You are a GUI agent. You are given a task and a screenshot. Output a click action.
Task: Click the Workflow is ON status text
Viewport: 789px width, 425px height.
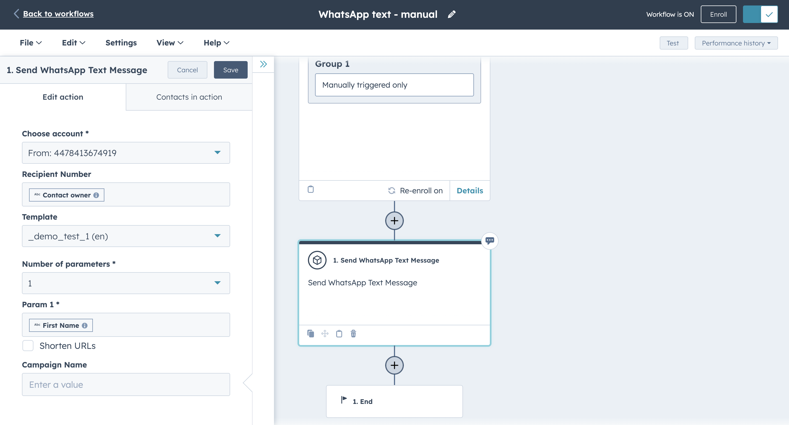(x=670, y=15)
